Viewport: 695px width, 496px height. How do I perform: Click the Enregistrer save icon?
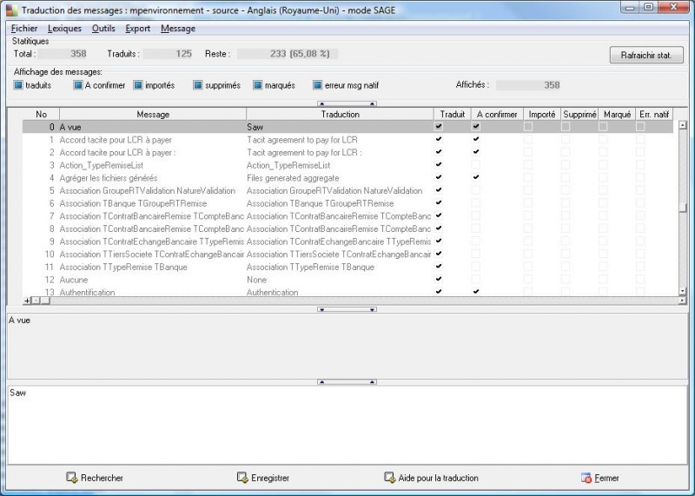[x=242, y=478]
